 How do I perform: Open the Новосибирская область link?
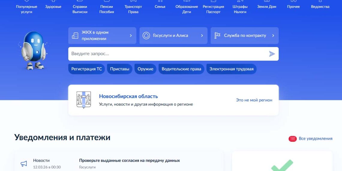point(128,96)
